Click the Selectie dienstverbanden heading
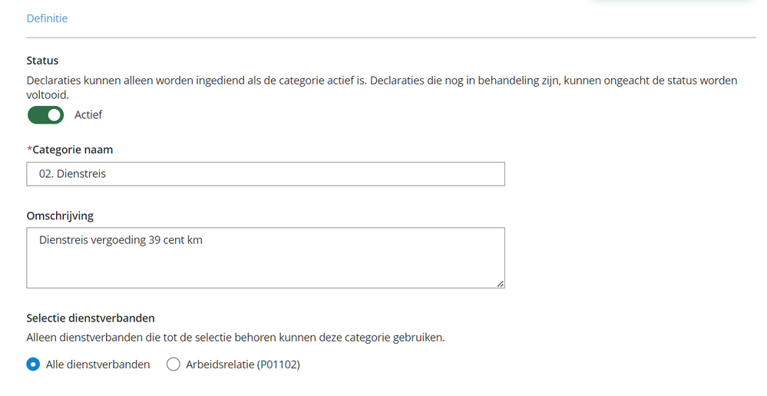 [x=91, y=318]
